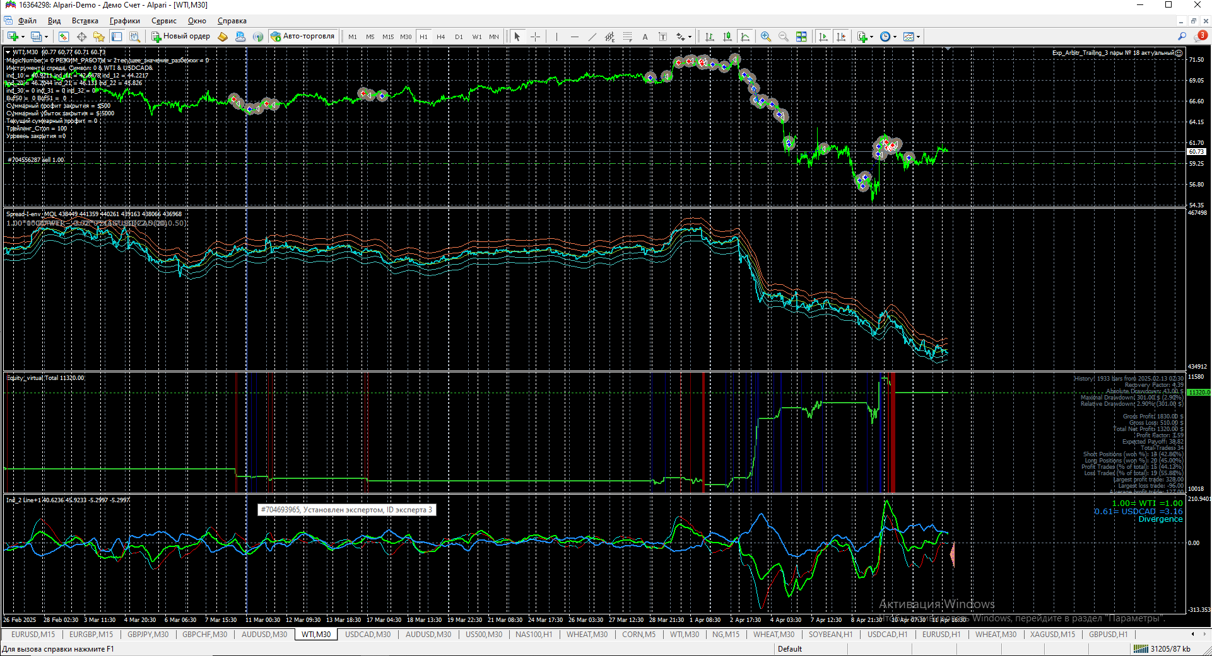This screenshot has width=1212, height=656.
Task: Select the trendline drawing tool
Action: [x=592, y=37]
